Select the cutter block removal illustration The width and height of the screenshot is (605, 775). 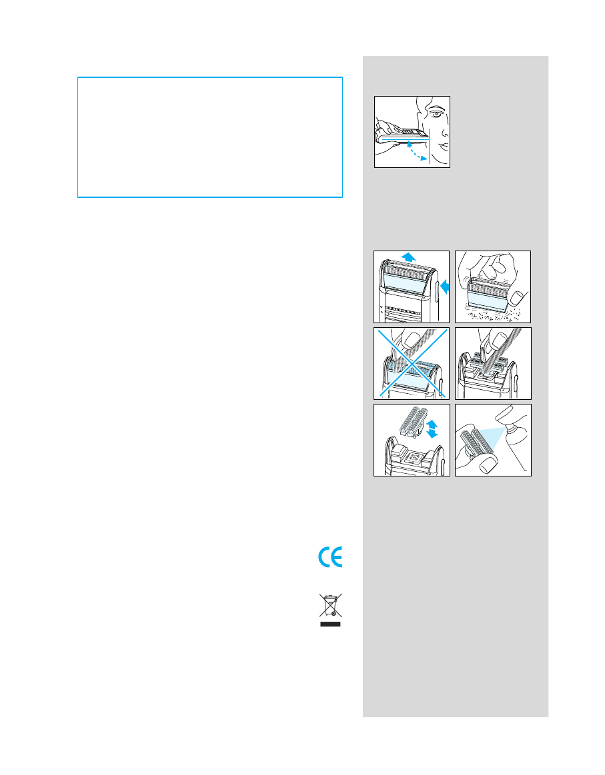coord(412,440)
